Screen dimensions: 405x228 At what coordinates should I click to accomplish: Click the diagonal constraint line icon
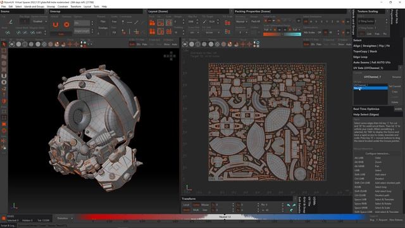click(x=137, y=23)
